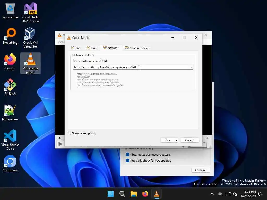The height and width of the screenshot is (200, 267).
Task: Select Visual Studio 2022 Preview desktop icon
Action: 30,12
